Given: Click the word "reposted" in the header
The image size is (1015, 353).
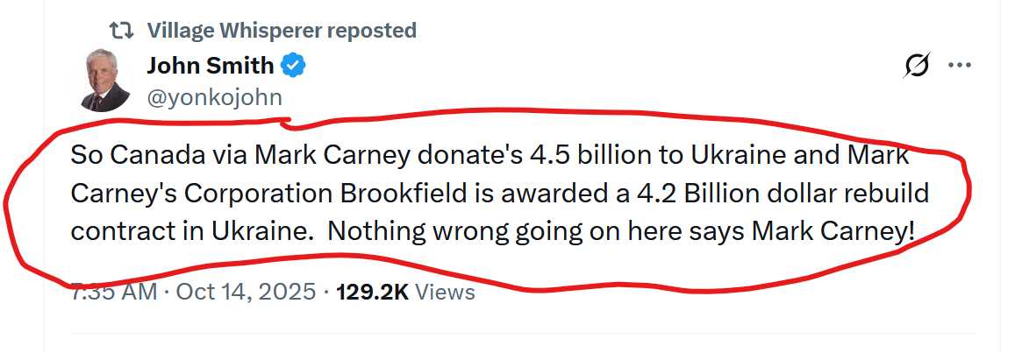Looking at the screenshot, I should pos(371,31).
